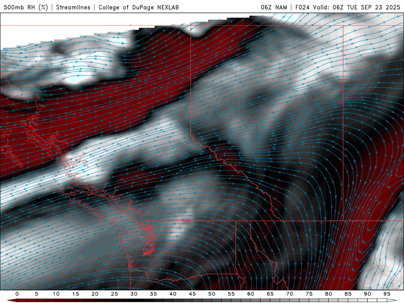This screenshot has width=404, height=303.
Task: Click the "80" colorbar label
Action: pos(328,294)
